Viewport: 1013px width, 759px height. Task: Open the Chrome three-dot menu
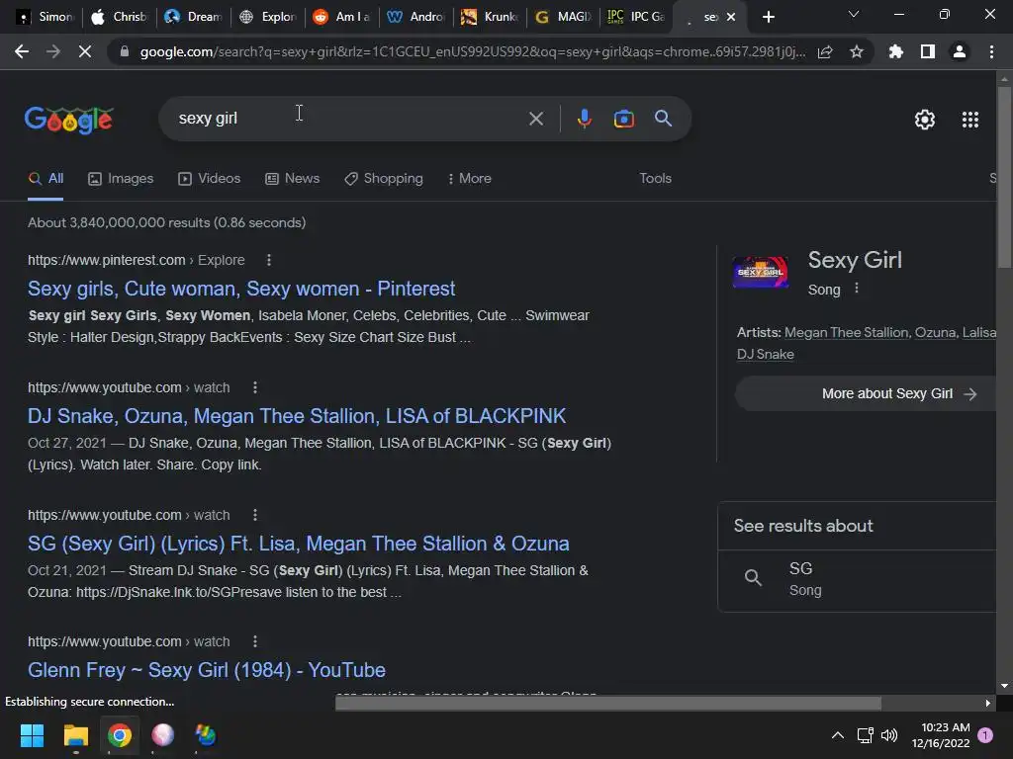(991, 51)
